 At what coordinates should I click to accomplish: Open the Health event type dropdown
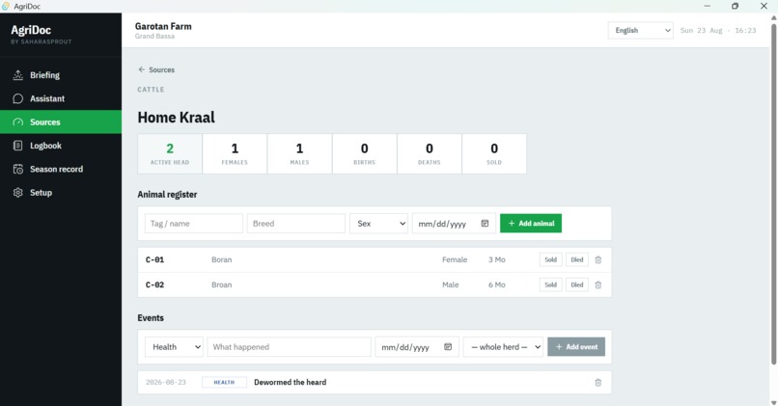pos(174,347)
